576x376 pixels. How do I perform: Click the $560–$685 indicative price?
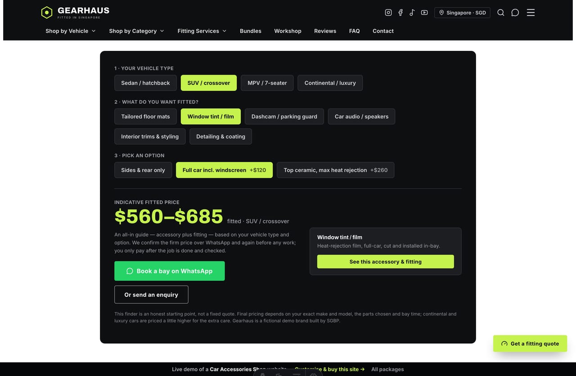(169, 216)
